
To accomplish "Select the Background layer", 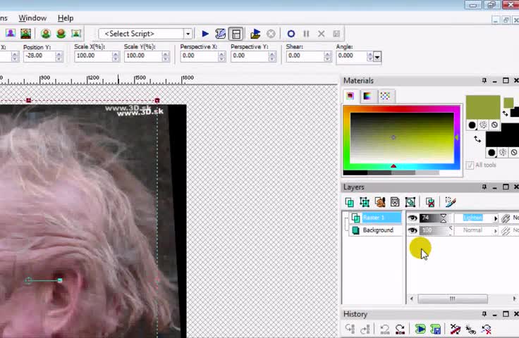I will [376, 230].
